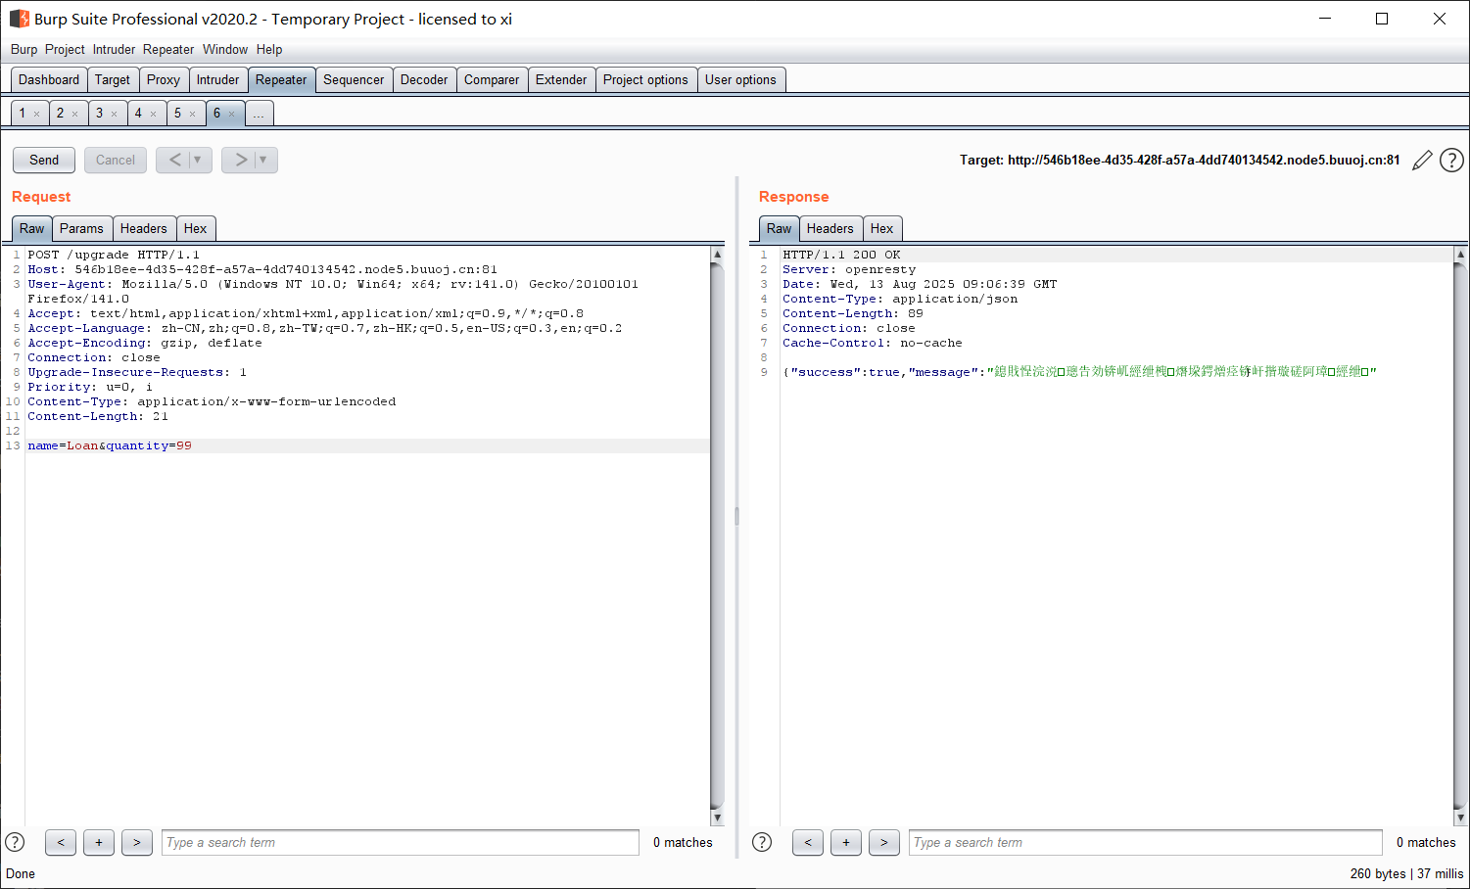1470x889 pixels.
Task: Click next match button in response search
Action: tap(884, 842)
